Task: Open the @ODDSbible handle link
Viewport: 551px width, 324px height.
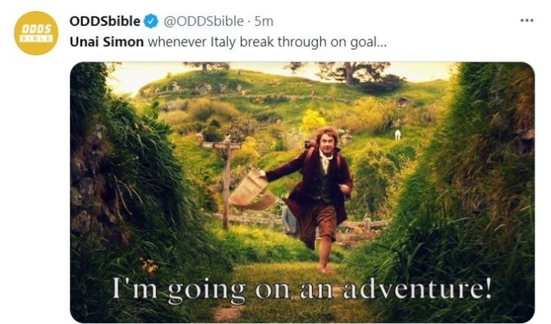Action: [203, 22]
